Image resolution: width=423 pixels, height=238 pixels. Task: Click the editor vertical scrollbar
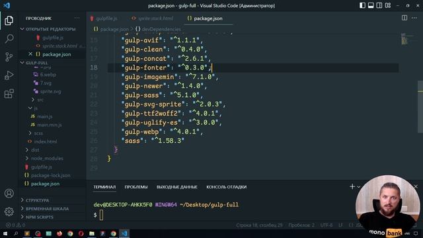click(420, 106)
